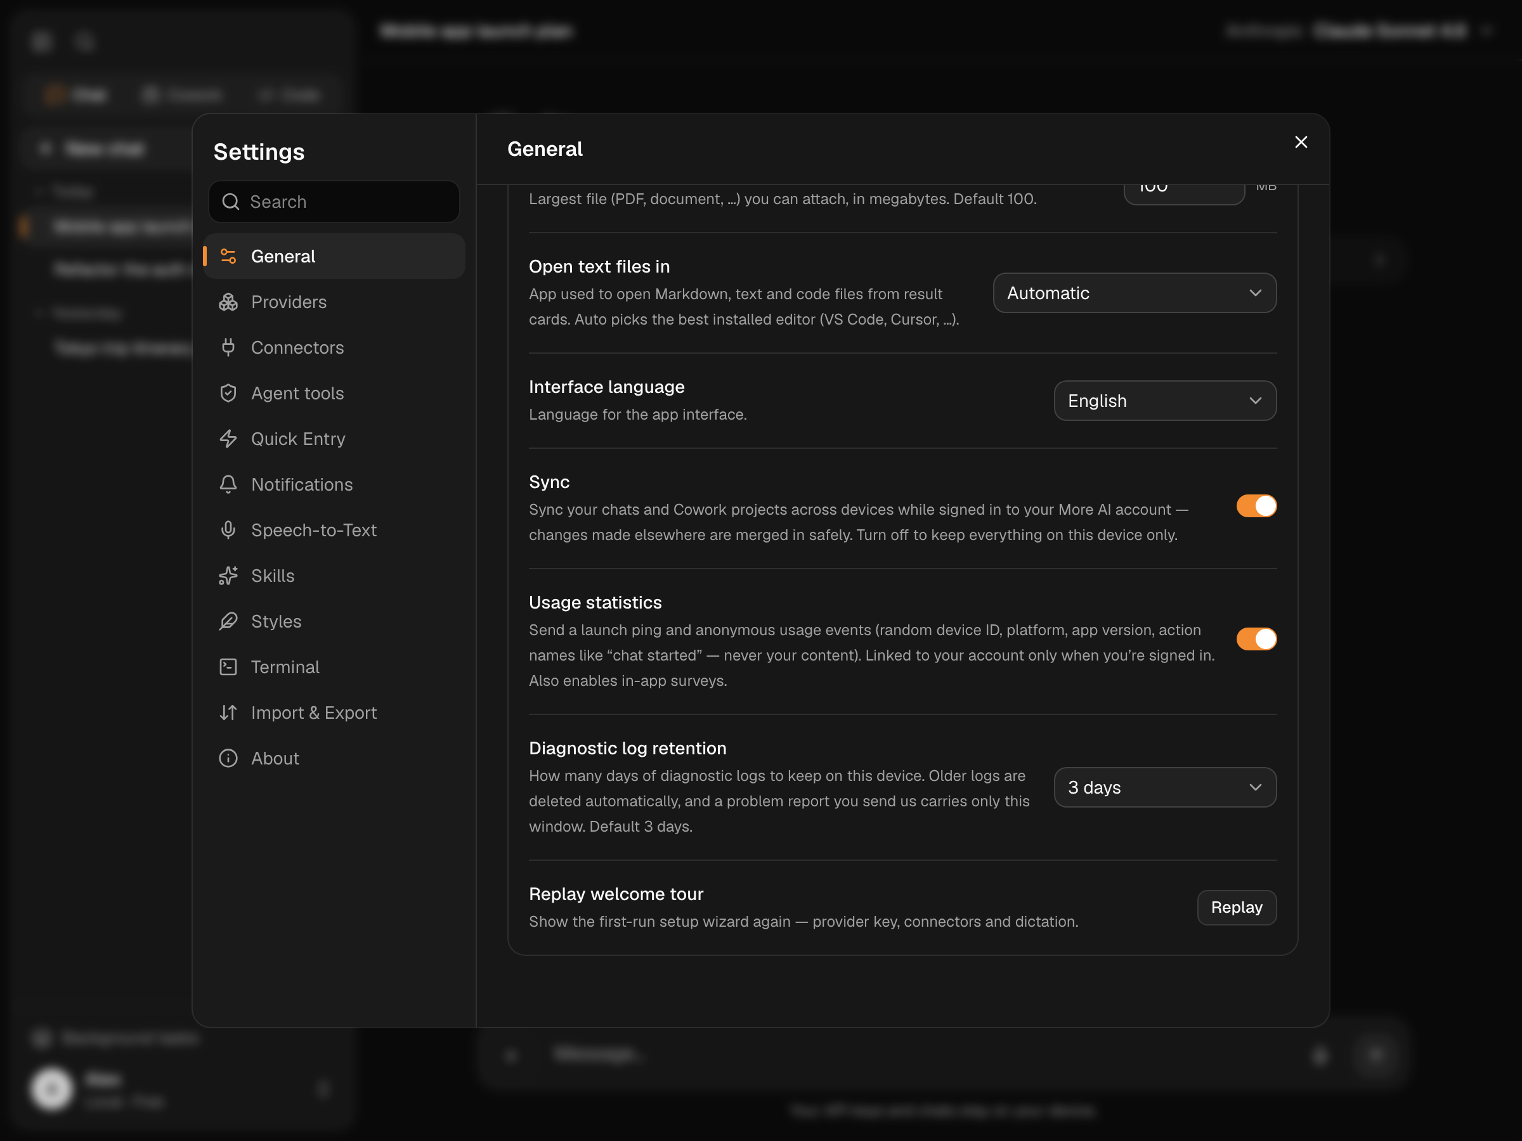
Task: Open the Diagnostic log retention dropdown
Action: pos(1164,787)
